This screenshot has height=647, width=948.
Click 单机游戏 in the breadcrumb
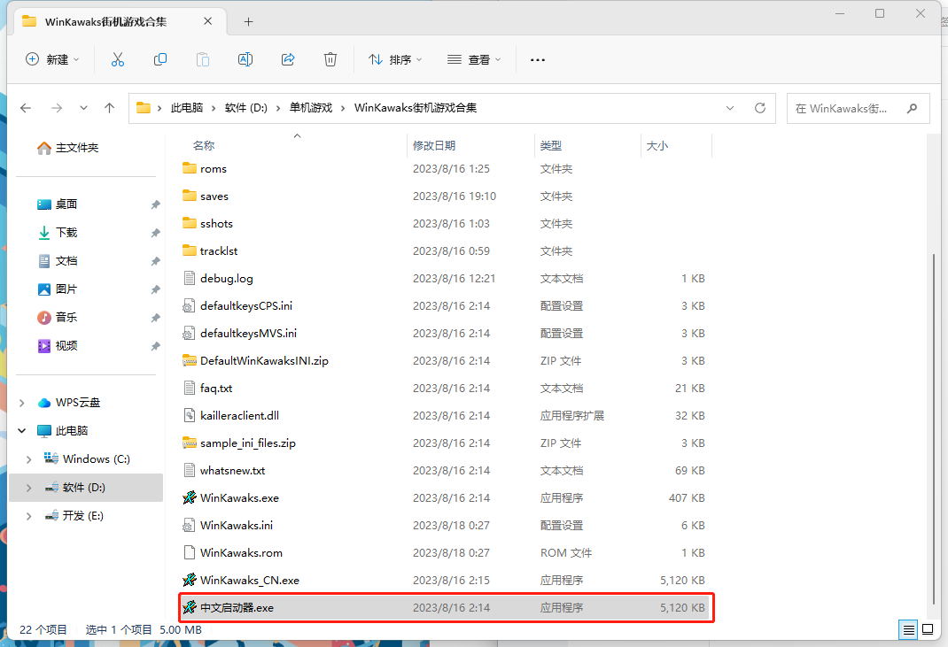311,108
